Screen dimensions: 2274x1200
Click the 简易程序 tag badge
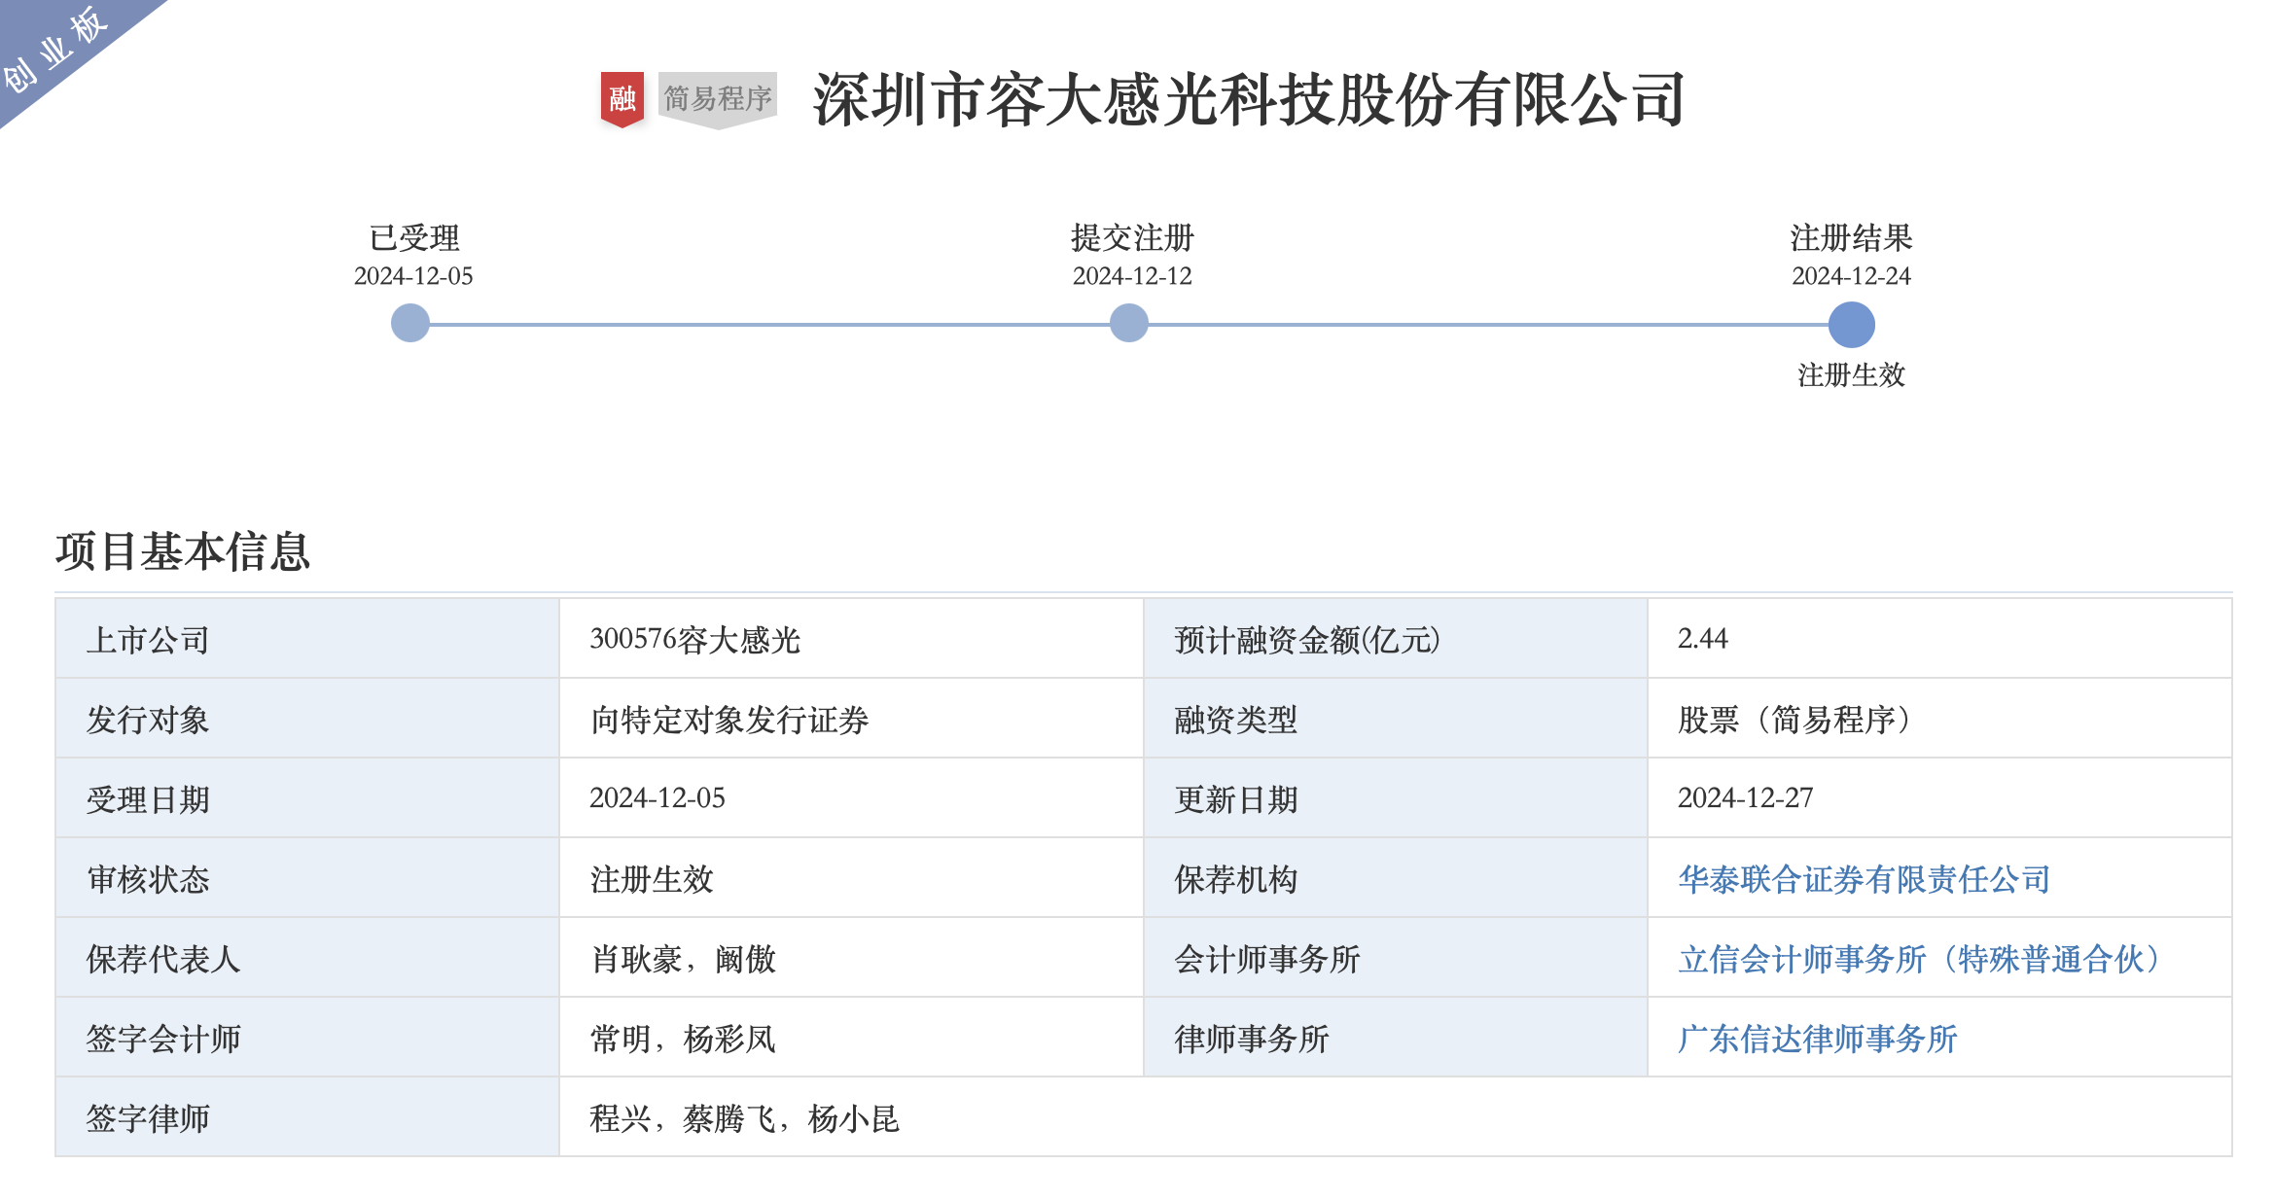pyautogui.click(x=718, y=99)
